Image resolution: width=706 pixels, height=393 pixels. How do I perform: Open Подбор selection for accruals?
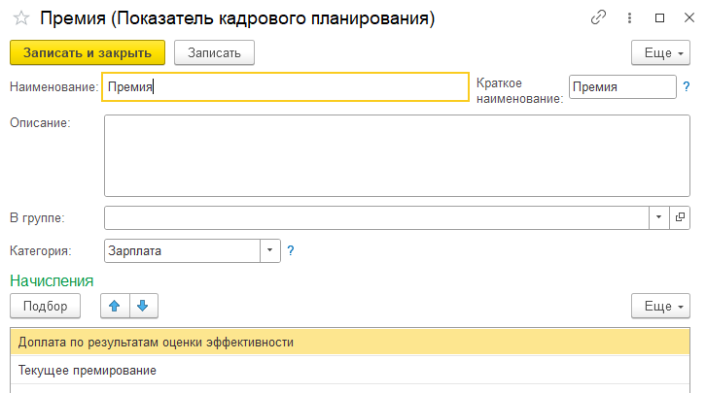click(45, 306)
